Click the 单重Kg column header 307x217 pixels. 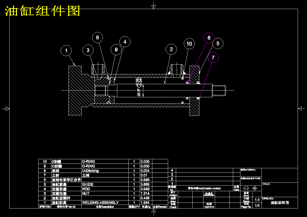click(146, 207)
